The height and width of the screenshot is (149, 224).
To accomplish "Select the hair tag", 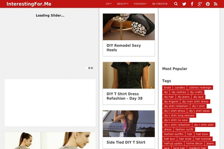I will click(x=190, y=134).
